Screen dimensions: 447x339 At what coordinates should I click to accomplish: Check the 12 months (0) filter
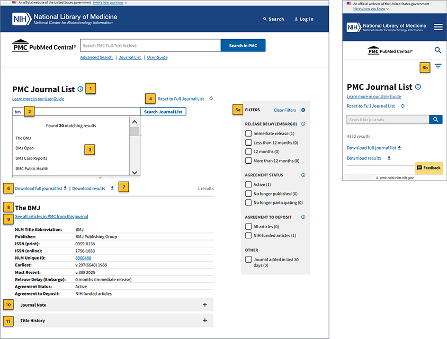(248, 151)
